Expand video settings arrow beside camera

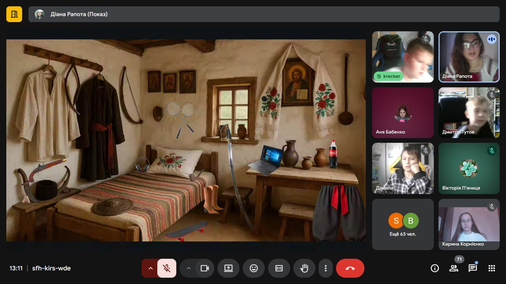pyautogui.click(x=189, y=268)
